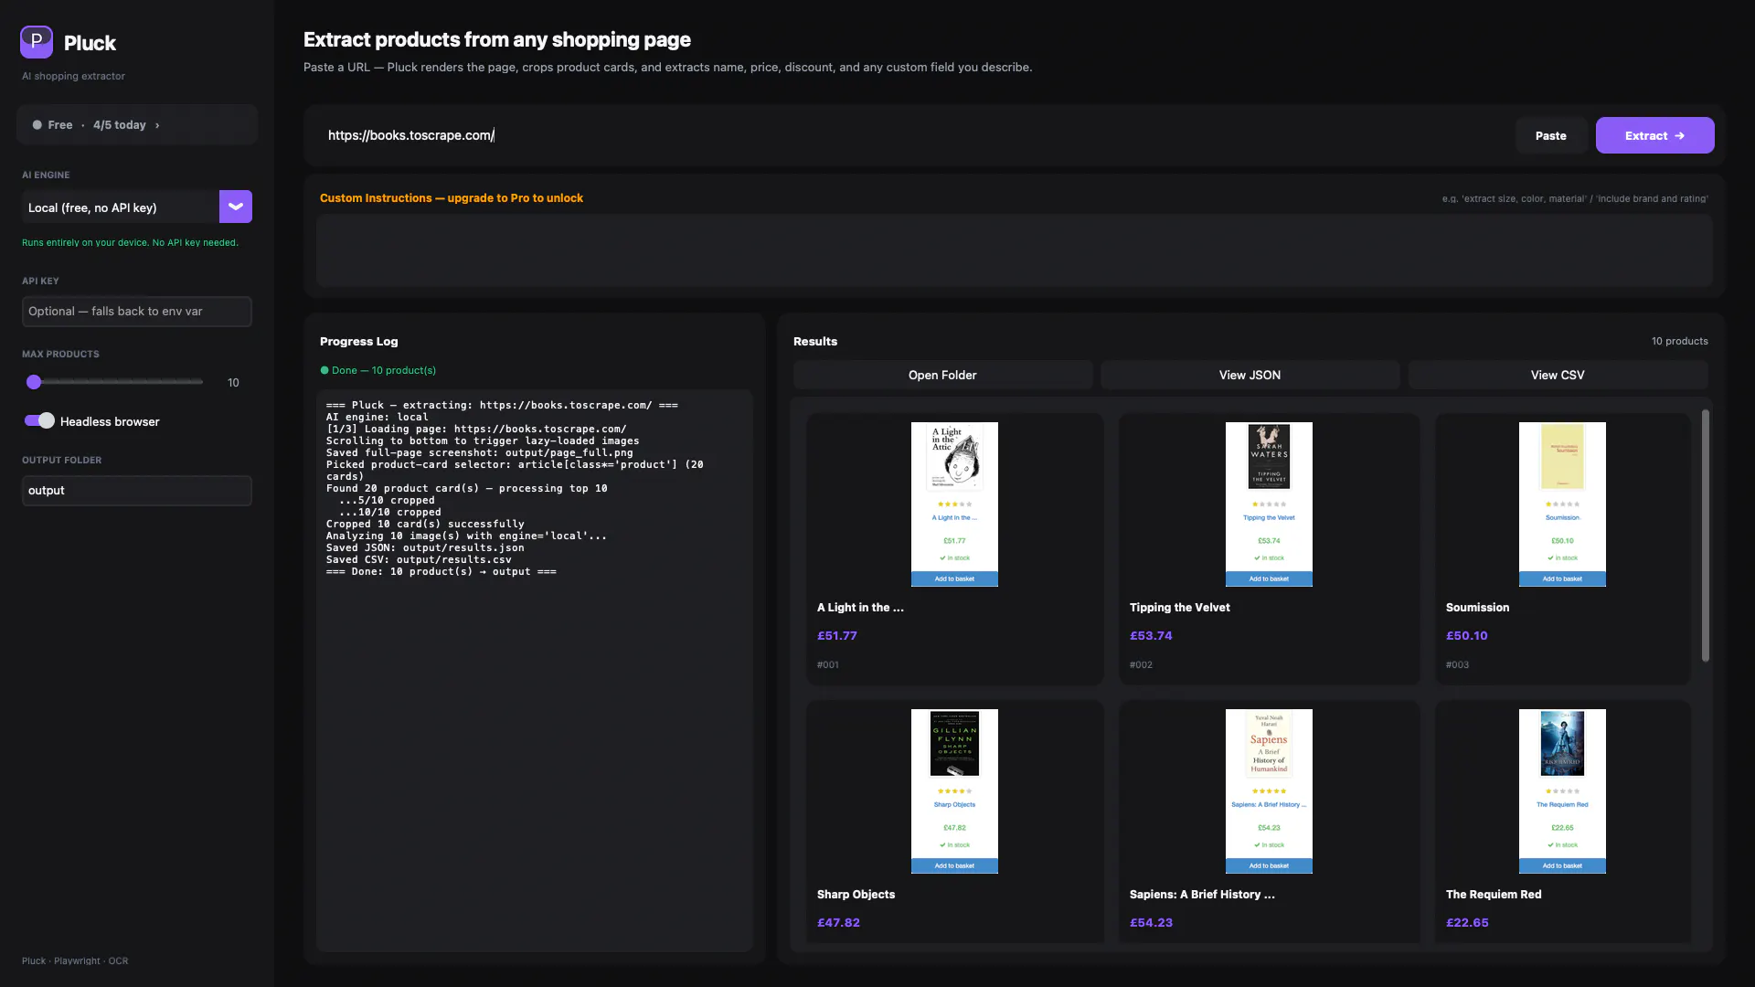Open the results output folder

pos(942,375)
